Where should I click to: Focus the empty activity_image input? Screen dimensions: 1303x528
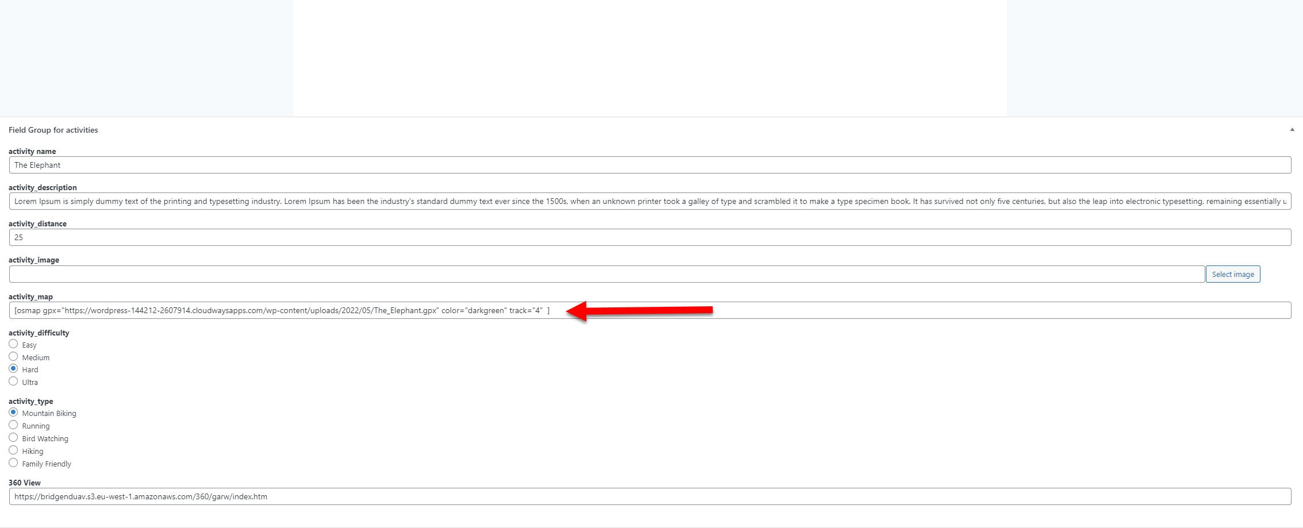pyautogui.click(x=607, y=274)
